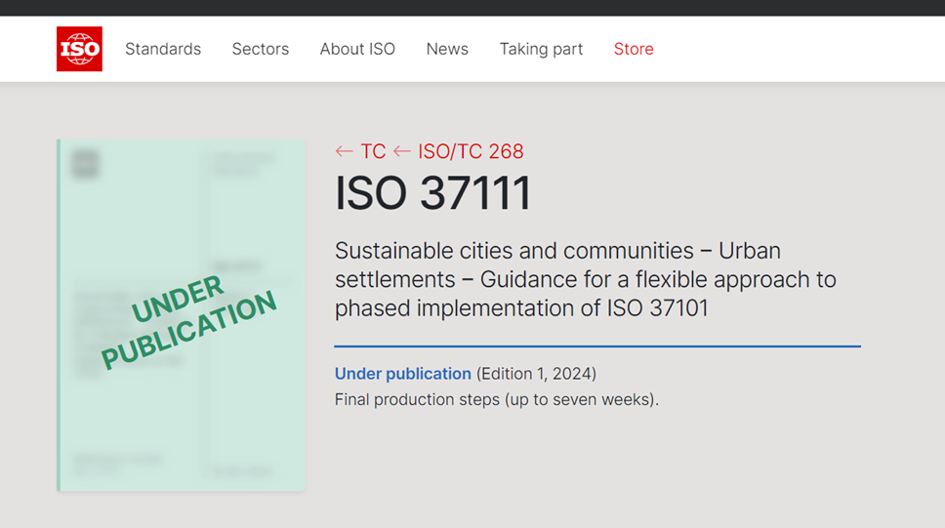Click the Edition 1, 2024 text

(x=536, y=374)
